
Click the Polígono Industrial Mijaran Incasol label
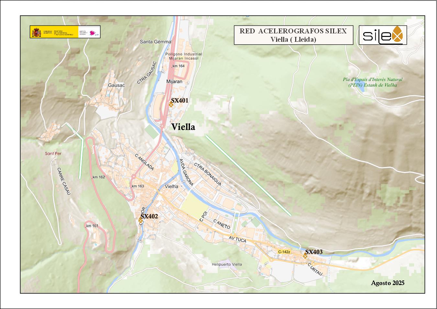(x=184, y=56)
